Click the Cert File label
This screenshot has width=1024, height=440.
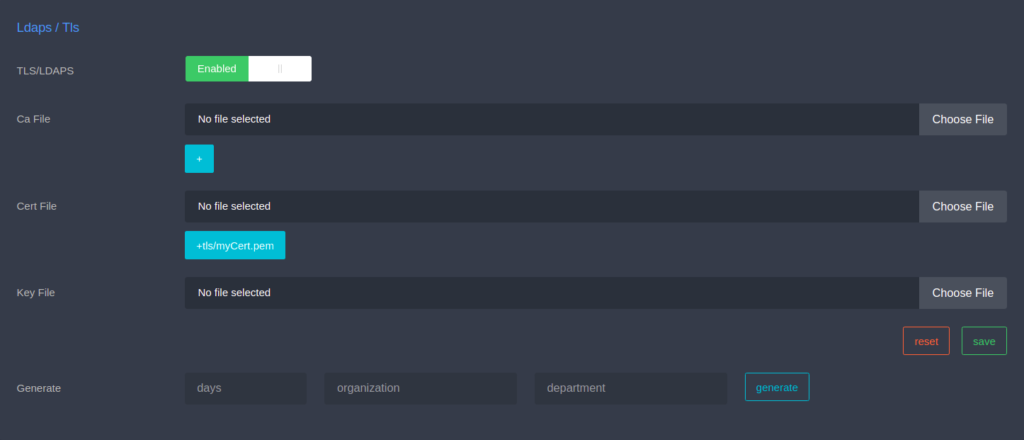coord(37,206)
